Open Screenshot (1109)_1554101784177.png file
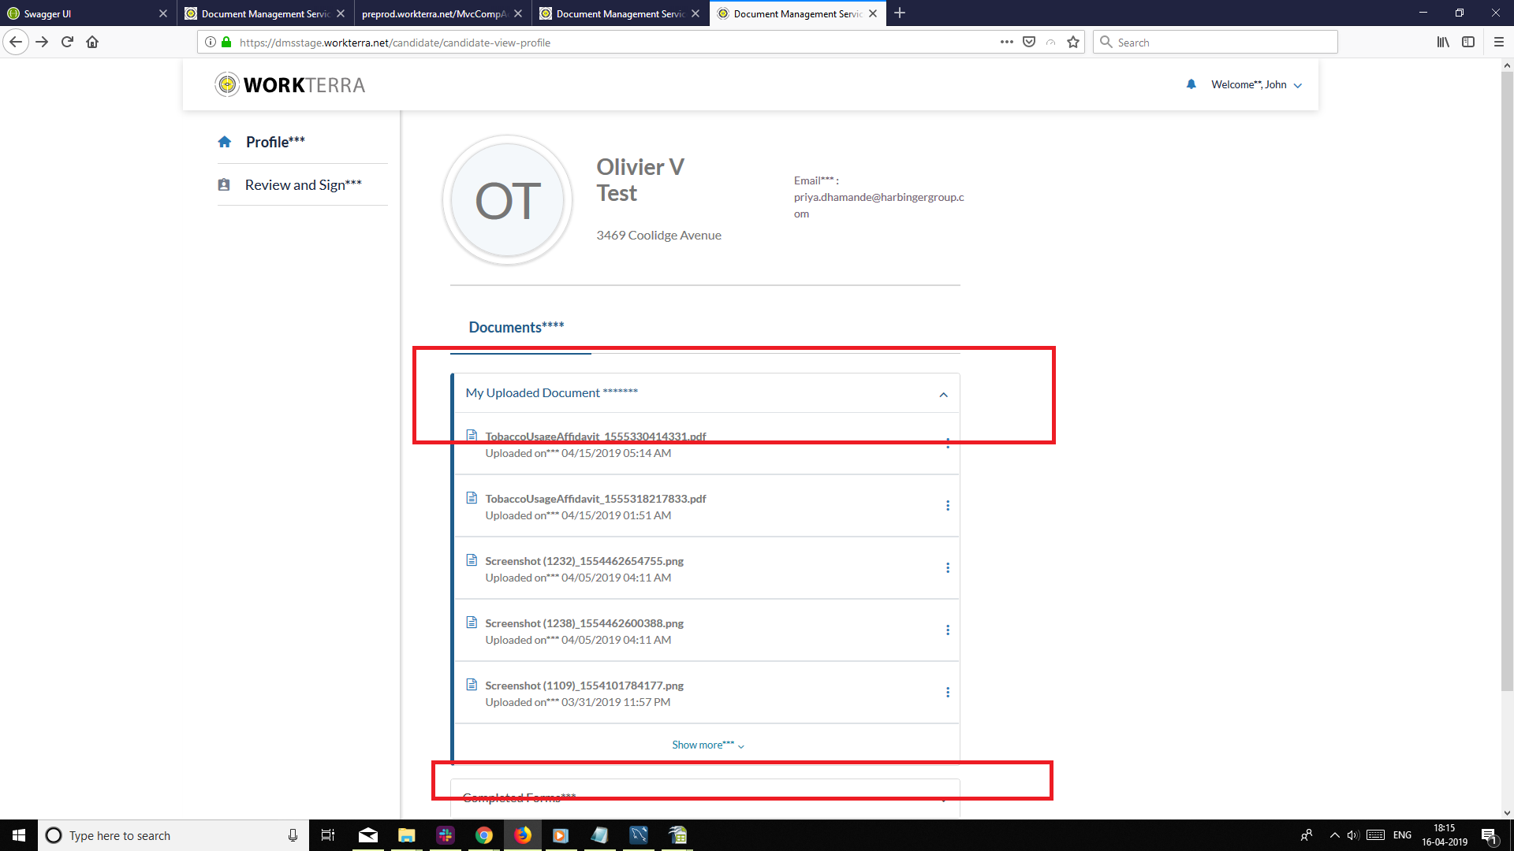Image resolution: width=1514 pixels, height=851 pixels. point(584,686)
